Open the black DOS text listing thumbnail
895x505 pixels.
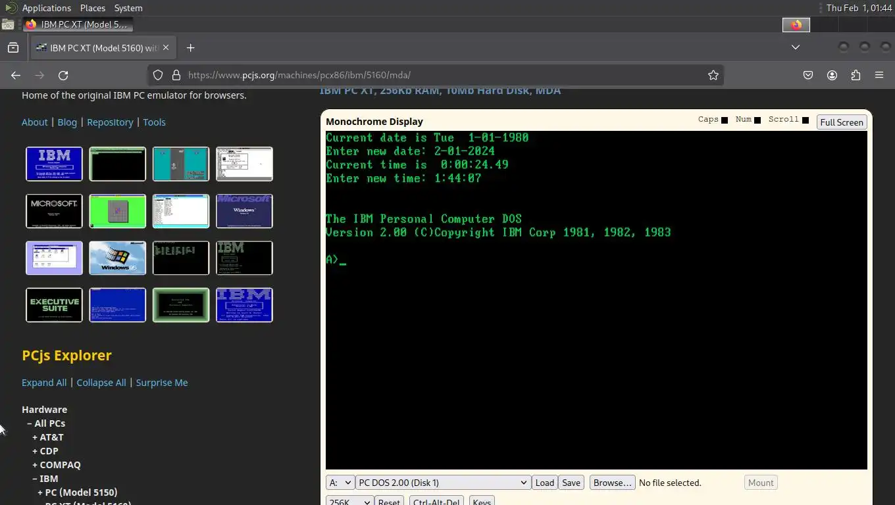click(181, 258)
